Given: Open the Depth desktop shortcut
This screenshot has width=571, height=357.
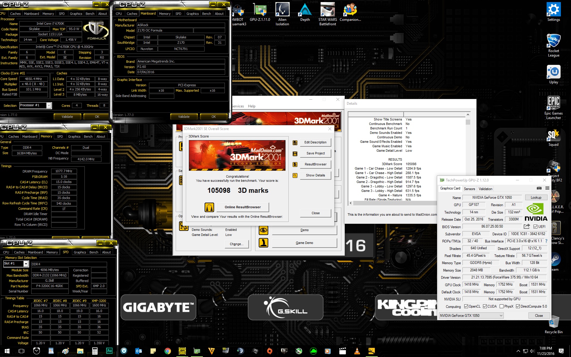Looking at the screenshot, I should coord(305,12).
